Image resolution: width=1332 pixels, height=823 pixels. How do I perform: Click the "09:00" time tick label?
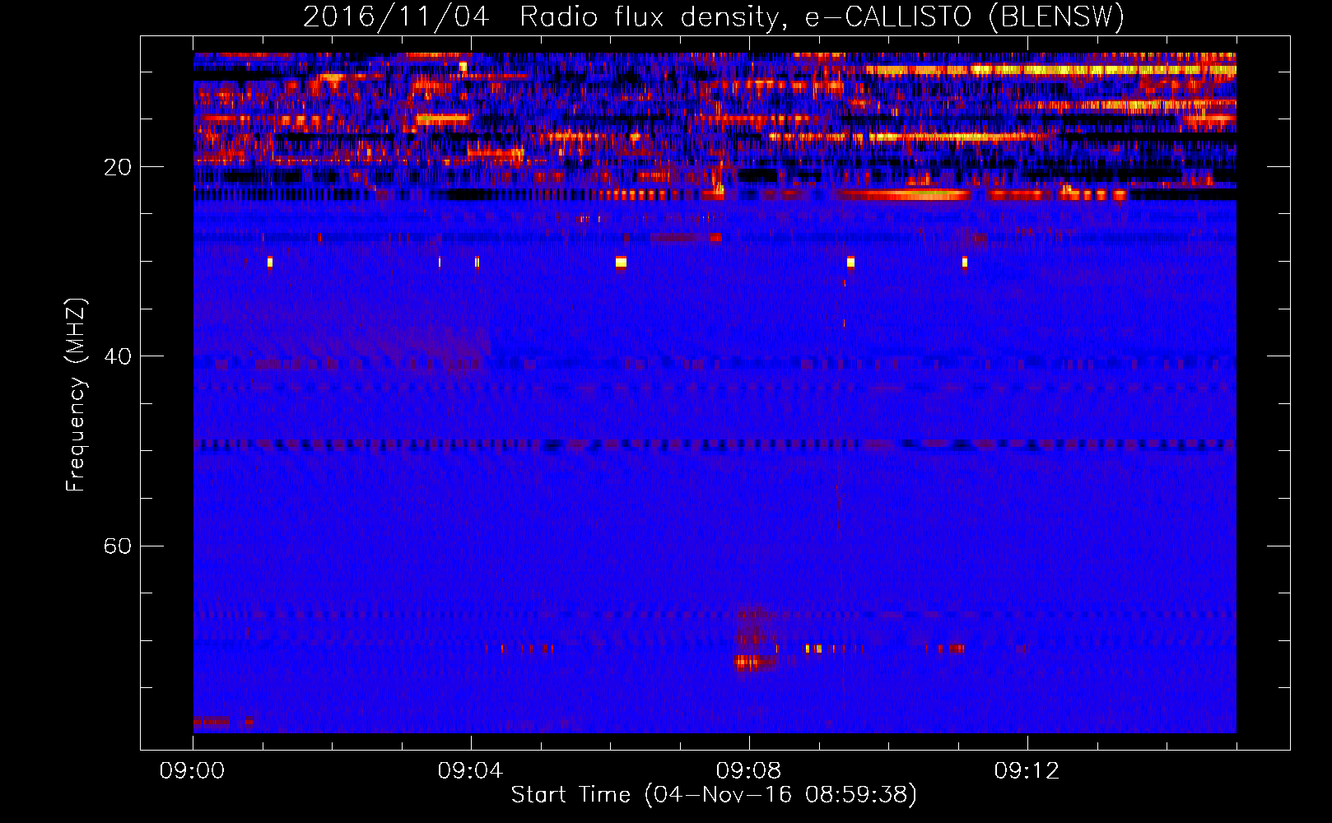(193, 771)
